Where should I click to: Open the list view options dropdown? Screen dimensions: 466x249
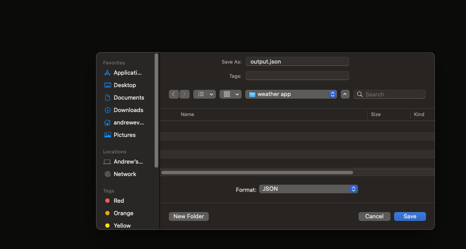204,94
